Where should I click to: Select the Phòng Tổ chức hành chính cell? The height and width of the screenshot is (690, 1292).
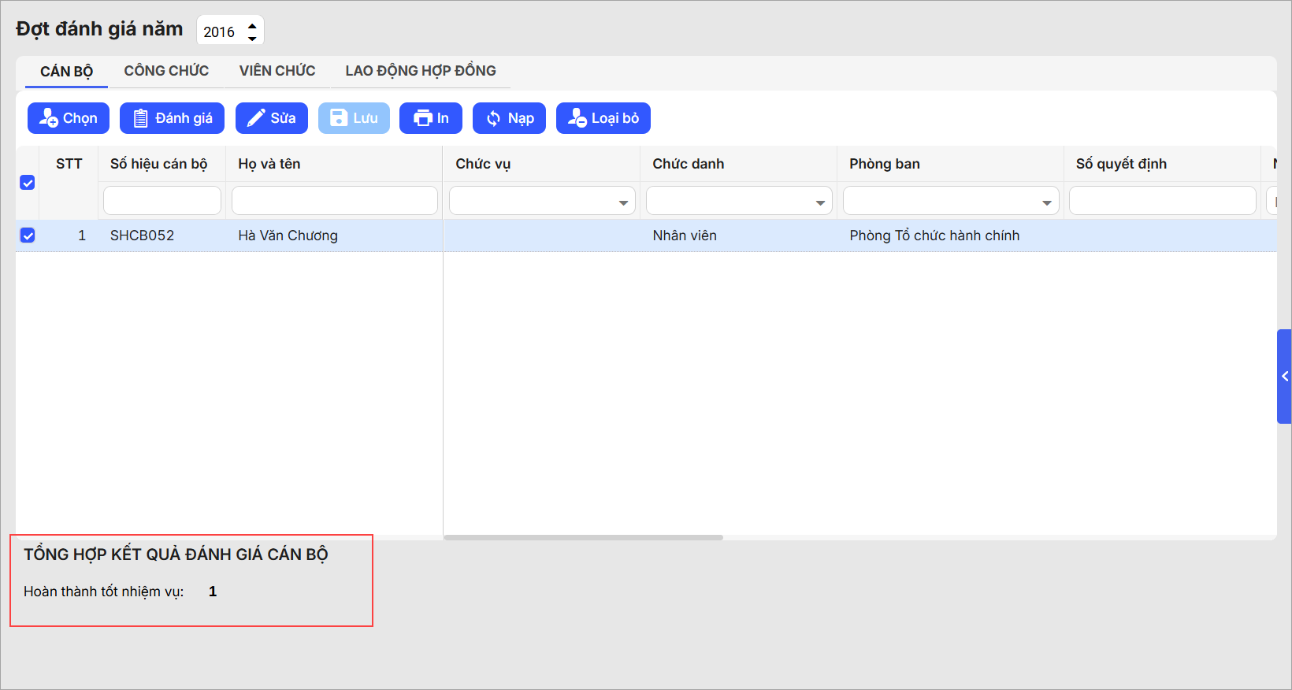coord(951,236)
